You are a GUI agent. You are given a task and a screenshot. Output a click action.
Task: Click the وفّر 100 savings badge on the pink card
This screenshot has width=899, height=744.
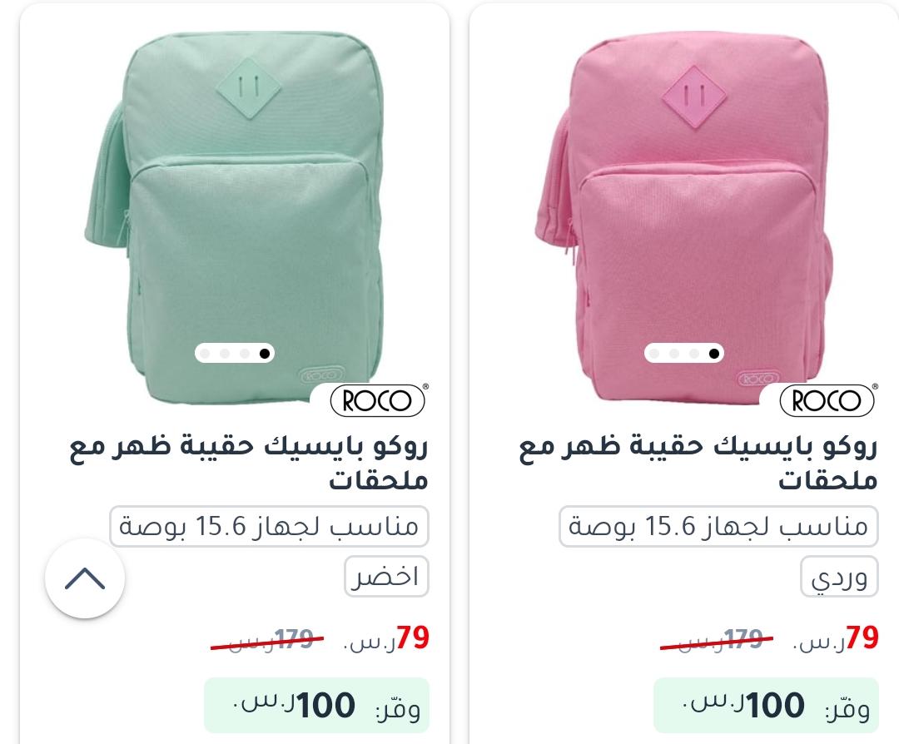(766, 705)
